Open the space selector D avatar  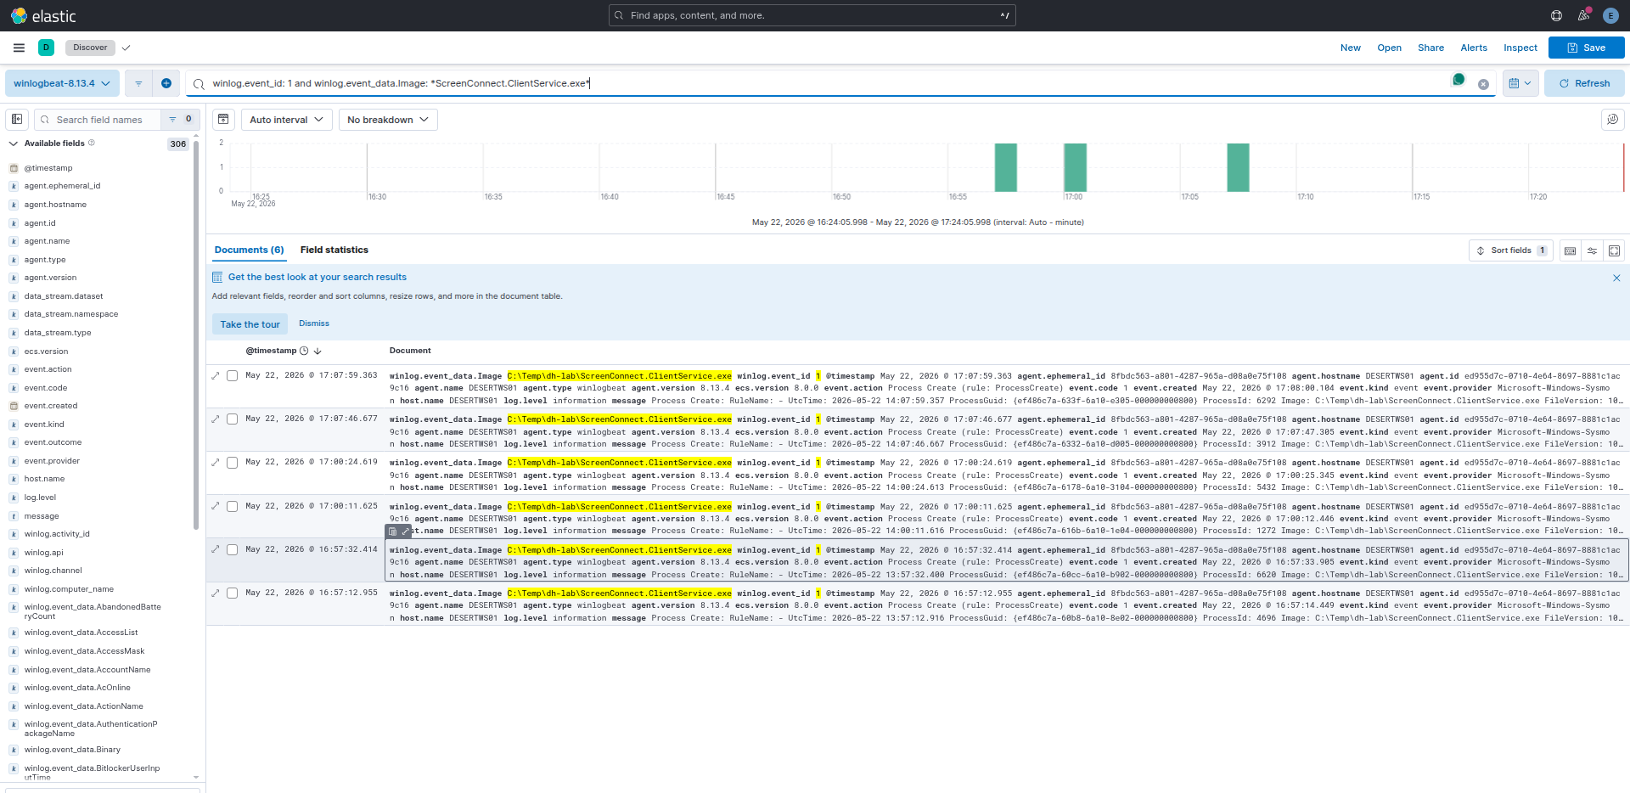pos(47,48)
